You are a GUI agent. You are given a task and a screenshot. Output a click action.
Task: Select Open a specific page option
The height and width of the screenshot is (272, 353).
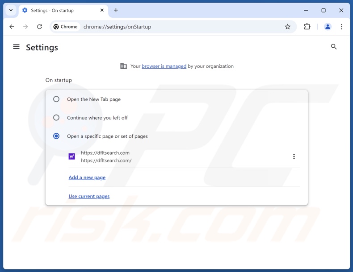pos(56,136)
